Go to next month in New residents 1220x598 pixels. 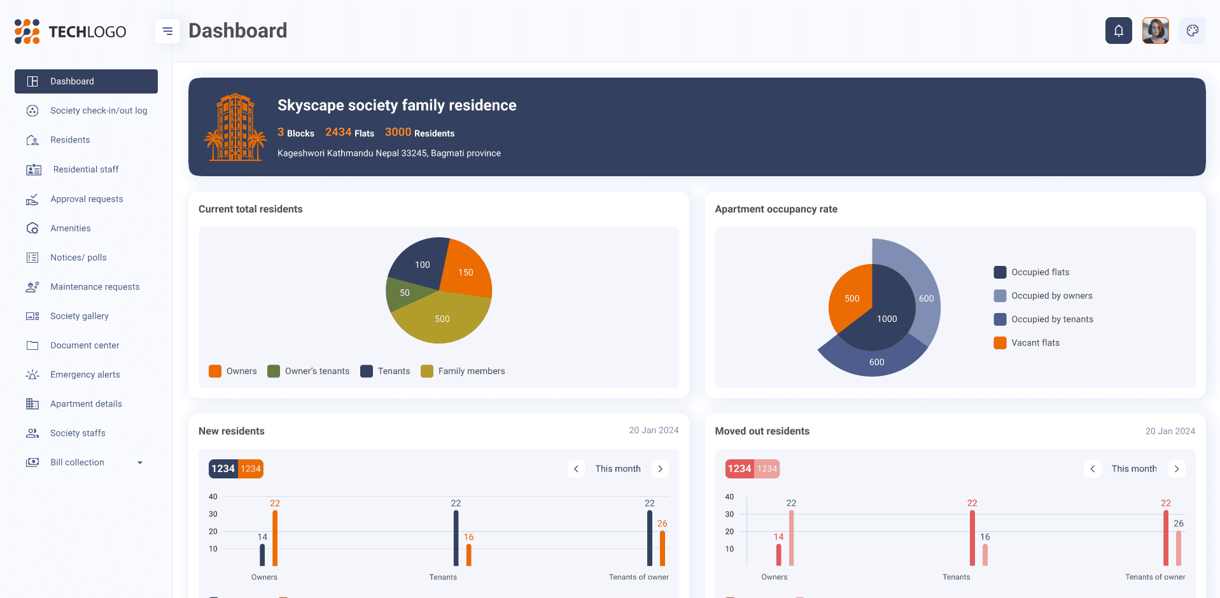[660, 469]
